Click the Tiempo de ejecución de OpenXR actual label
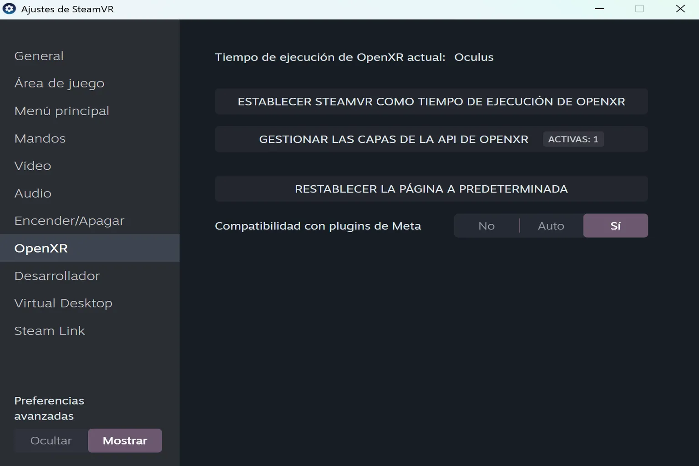This screenshot has height=466, width=699. [x=330, y=57]
